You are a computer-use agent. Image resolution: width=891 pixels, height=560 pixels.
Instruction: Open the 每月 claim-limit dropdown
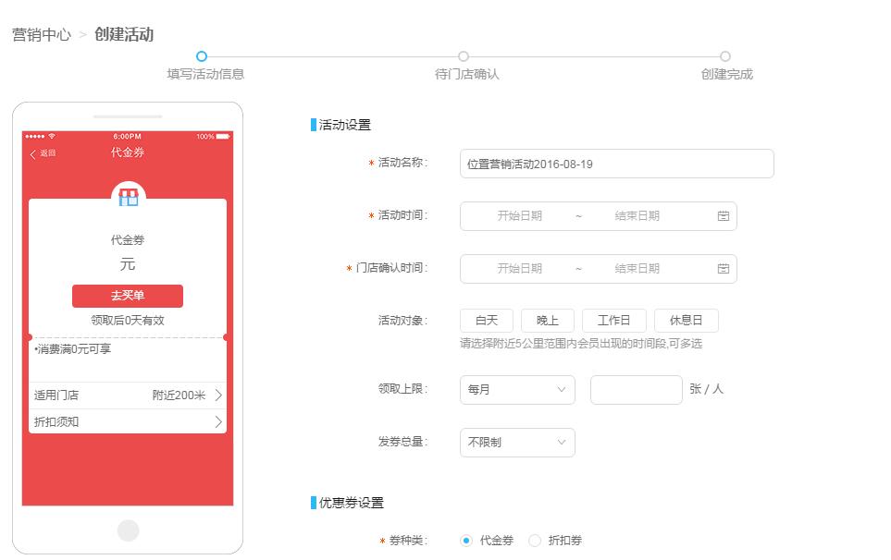click(x=517, y=390)
